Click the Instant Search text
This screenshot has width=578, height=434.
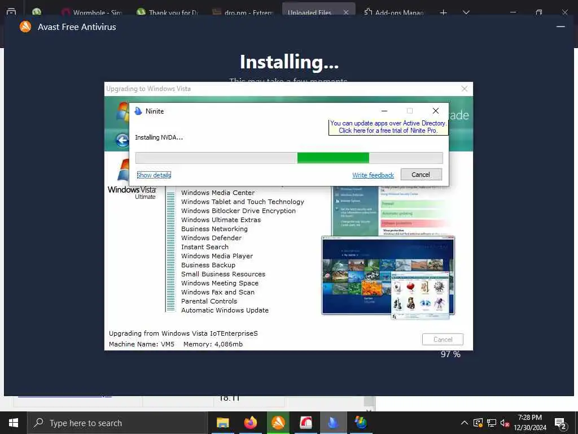pos(205,247)
